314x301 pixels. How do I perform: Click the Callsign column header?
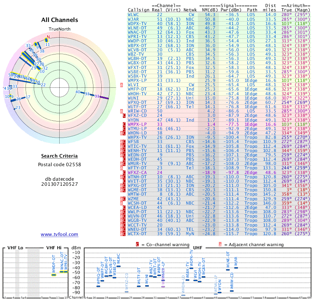click(x=139, y=9)
